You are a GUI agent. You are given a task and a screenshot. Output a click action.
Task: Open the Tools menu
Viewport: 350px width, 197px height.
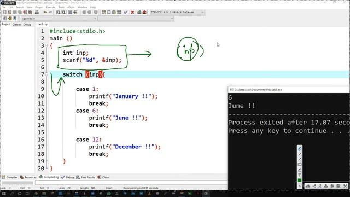tap(61, 7)
